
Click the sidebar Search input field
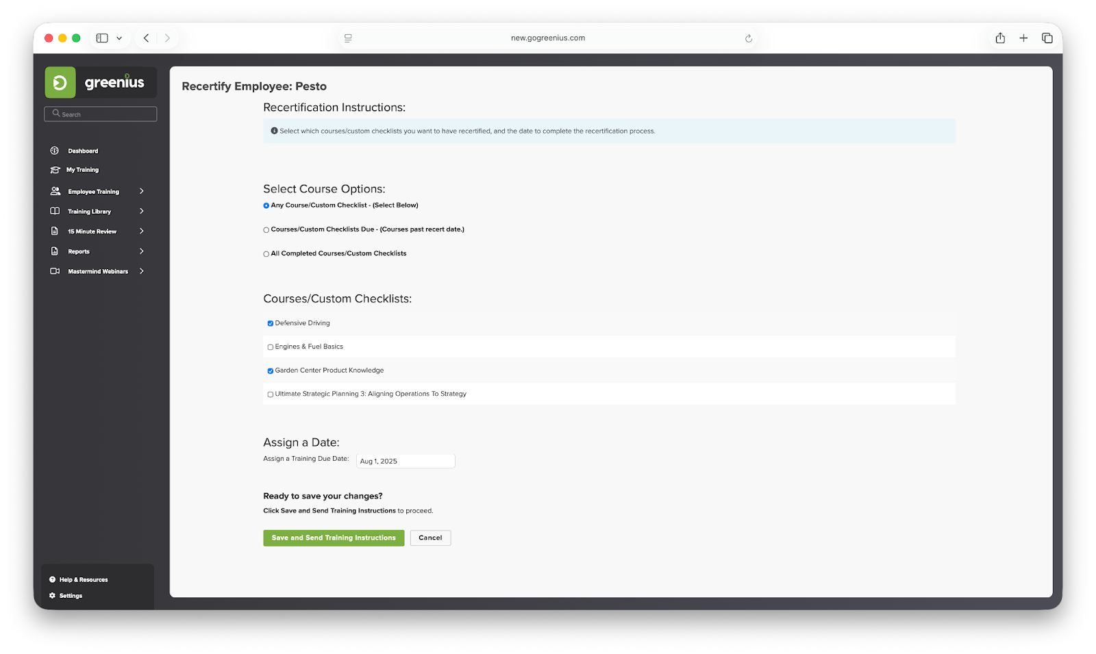[x=101, y=114]
